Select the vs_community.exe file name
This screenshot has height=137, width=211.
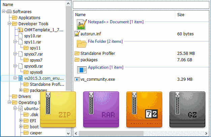pos(97,79)
